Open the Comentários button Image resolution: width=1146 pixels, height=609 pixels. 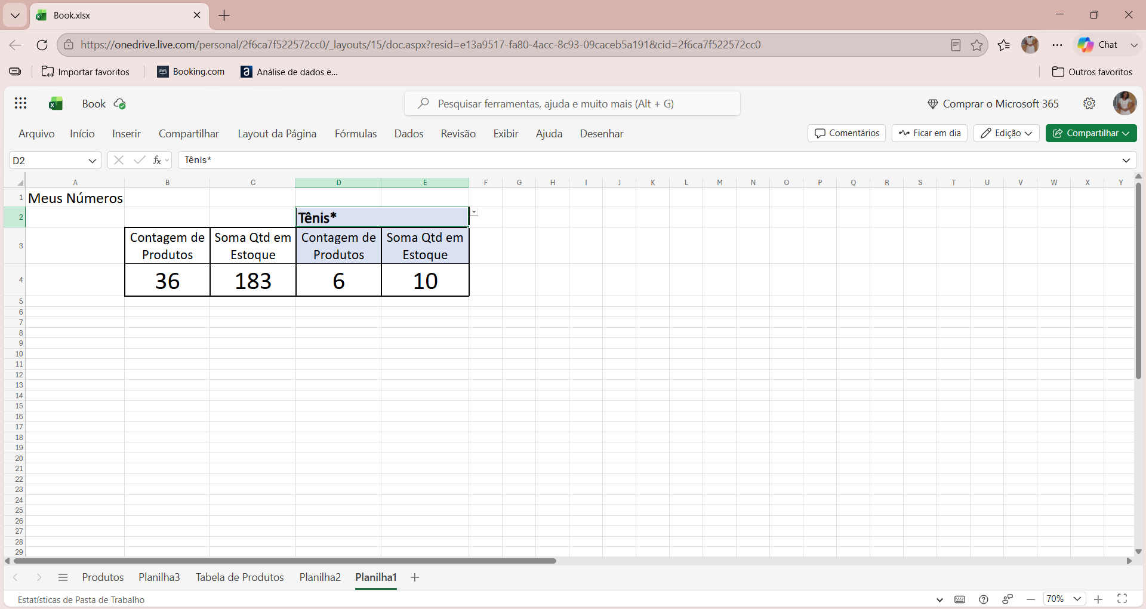pos(846,133)
